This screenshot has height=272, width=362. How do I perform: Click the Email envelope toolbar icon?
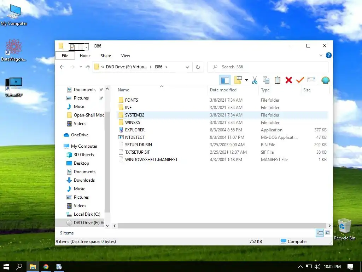[x=311, y=80]
